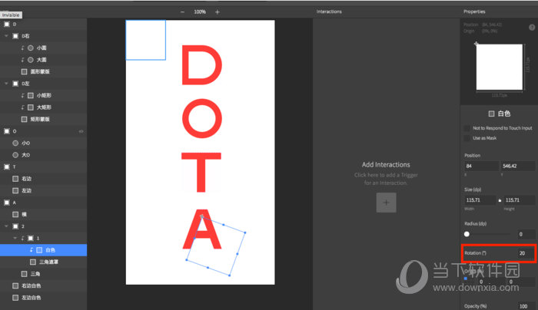538x310 pixels.
Task: Select the 圆形蒙版 rectangle layer icon
Action: [x=24, y=71]
